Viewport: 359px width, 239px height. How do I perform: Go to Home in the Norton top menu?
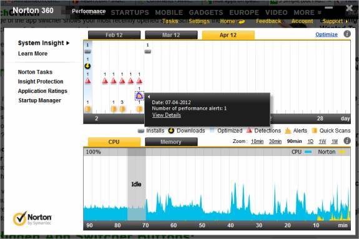click(x=227, y=21)
